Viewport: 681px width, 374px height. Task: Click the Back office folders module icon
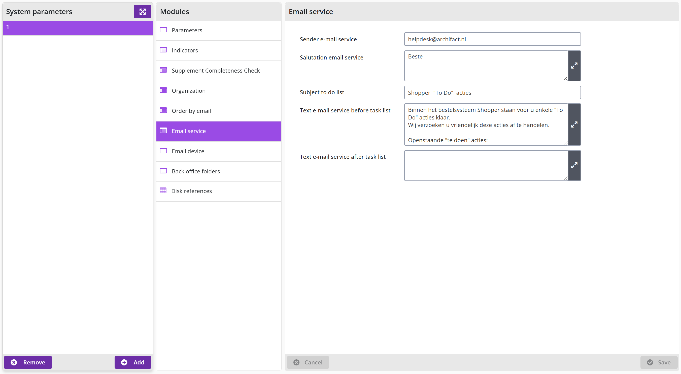[163, 171]
